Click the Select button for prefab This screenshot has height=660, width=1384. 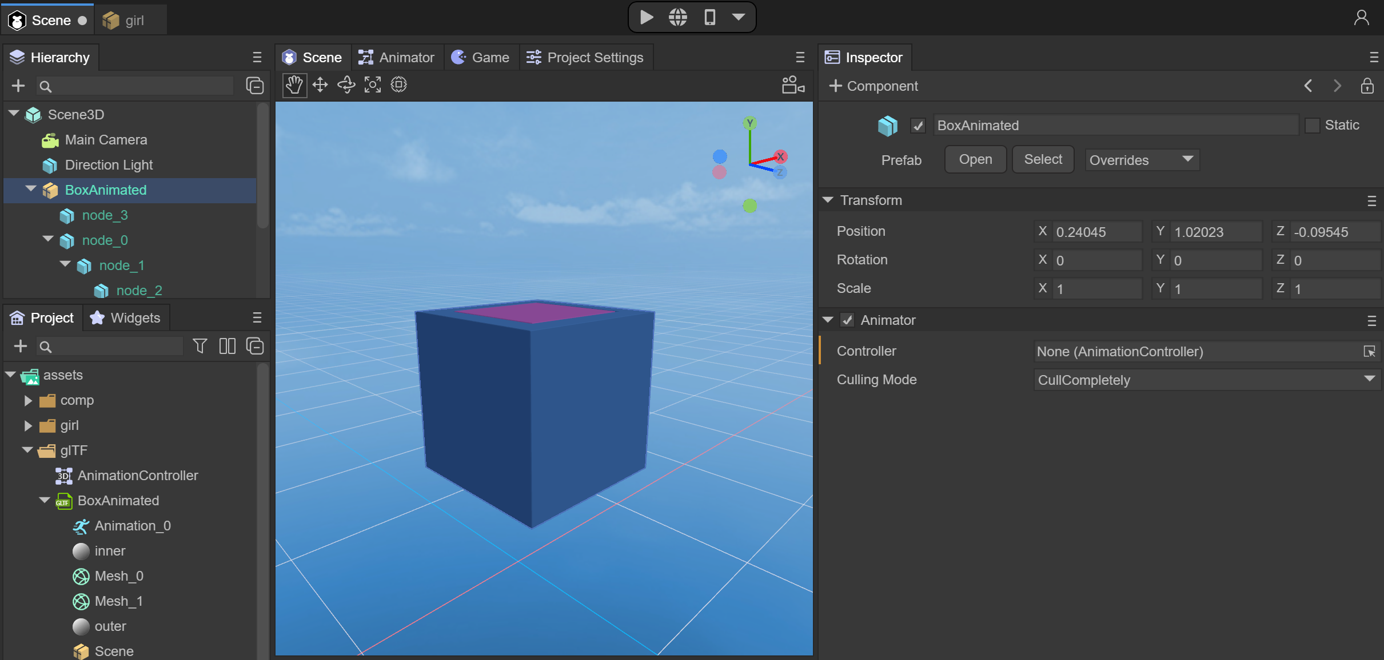1043,159
